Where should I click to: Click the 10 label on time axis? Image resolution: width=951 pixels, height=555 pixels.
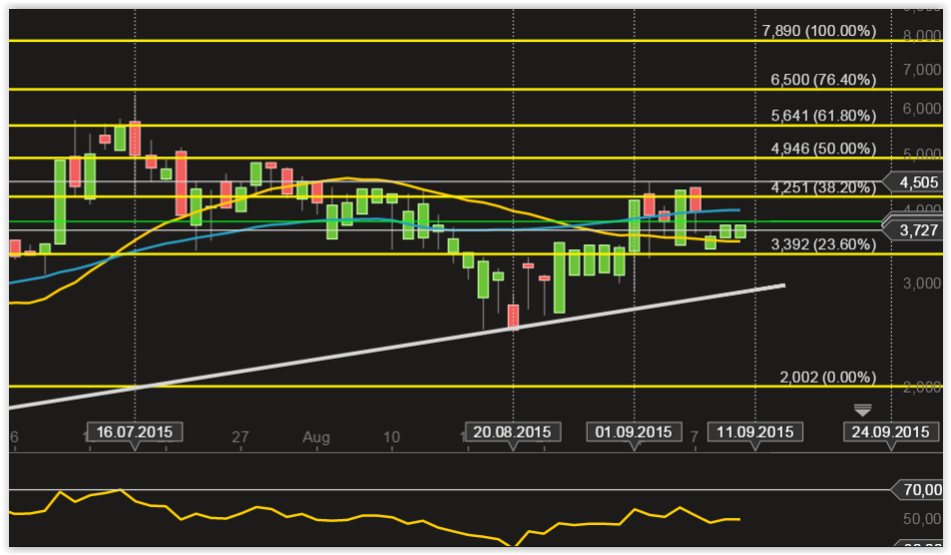[392, 436]
